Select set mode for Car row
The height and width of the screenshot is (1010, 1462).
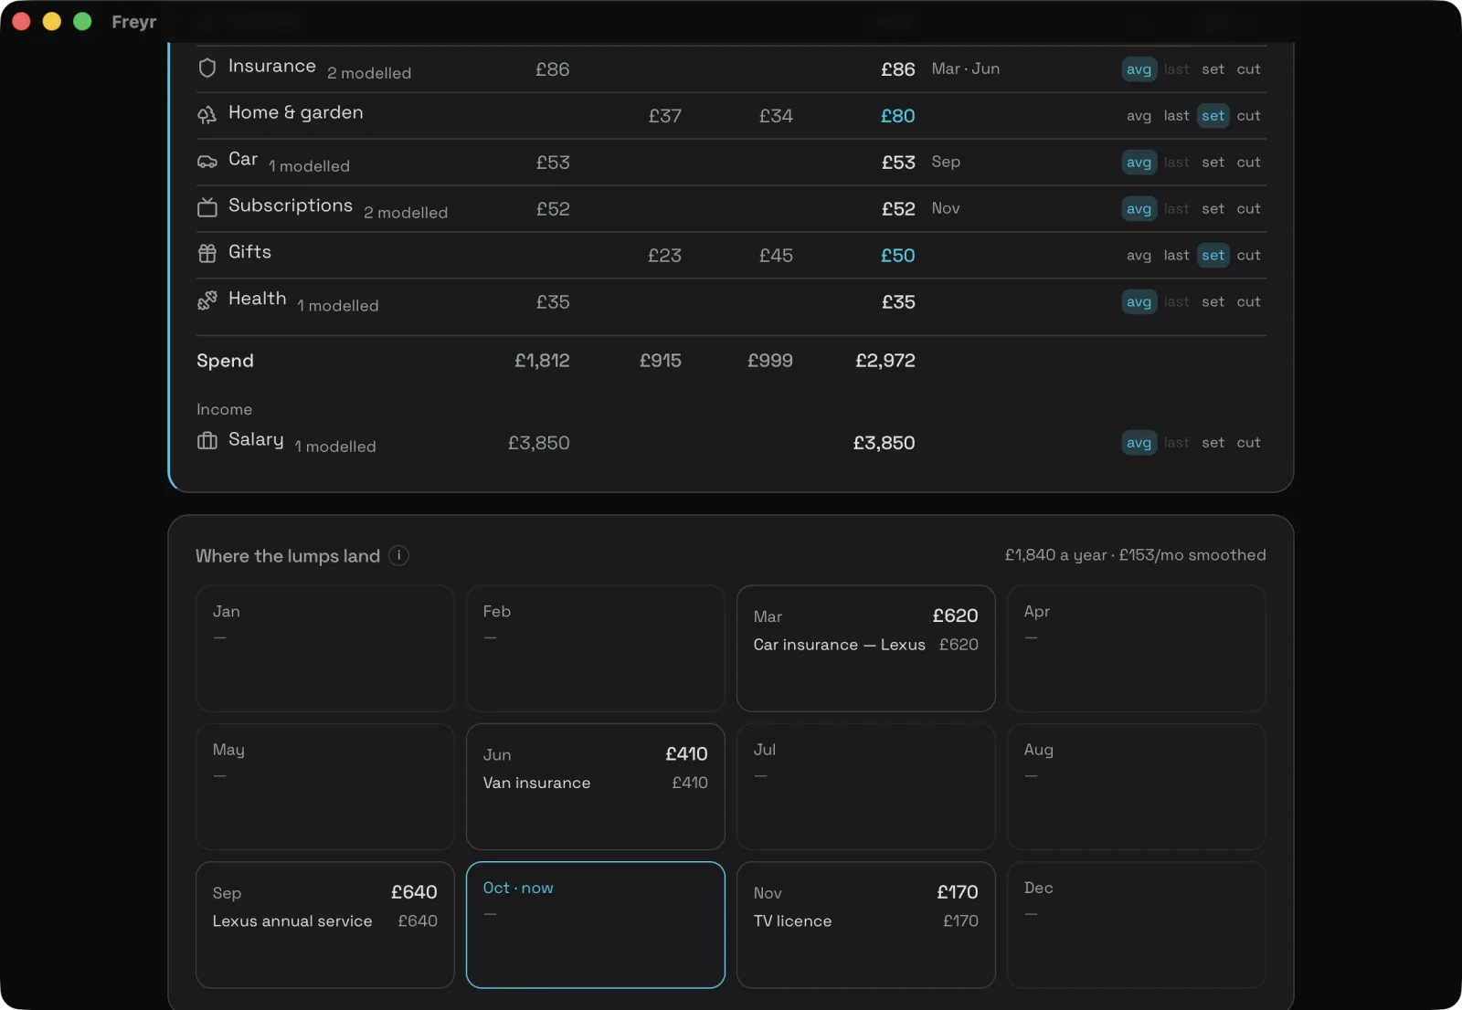click(1213, 163)
